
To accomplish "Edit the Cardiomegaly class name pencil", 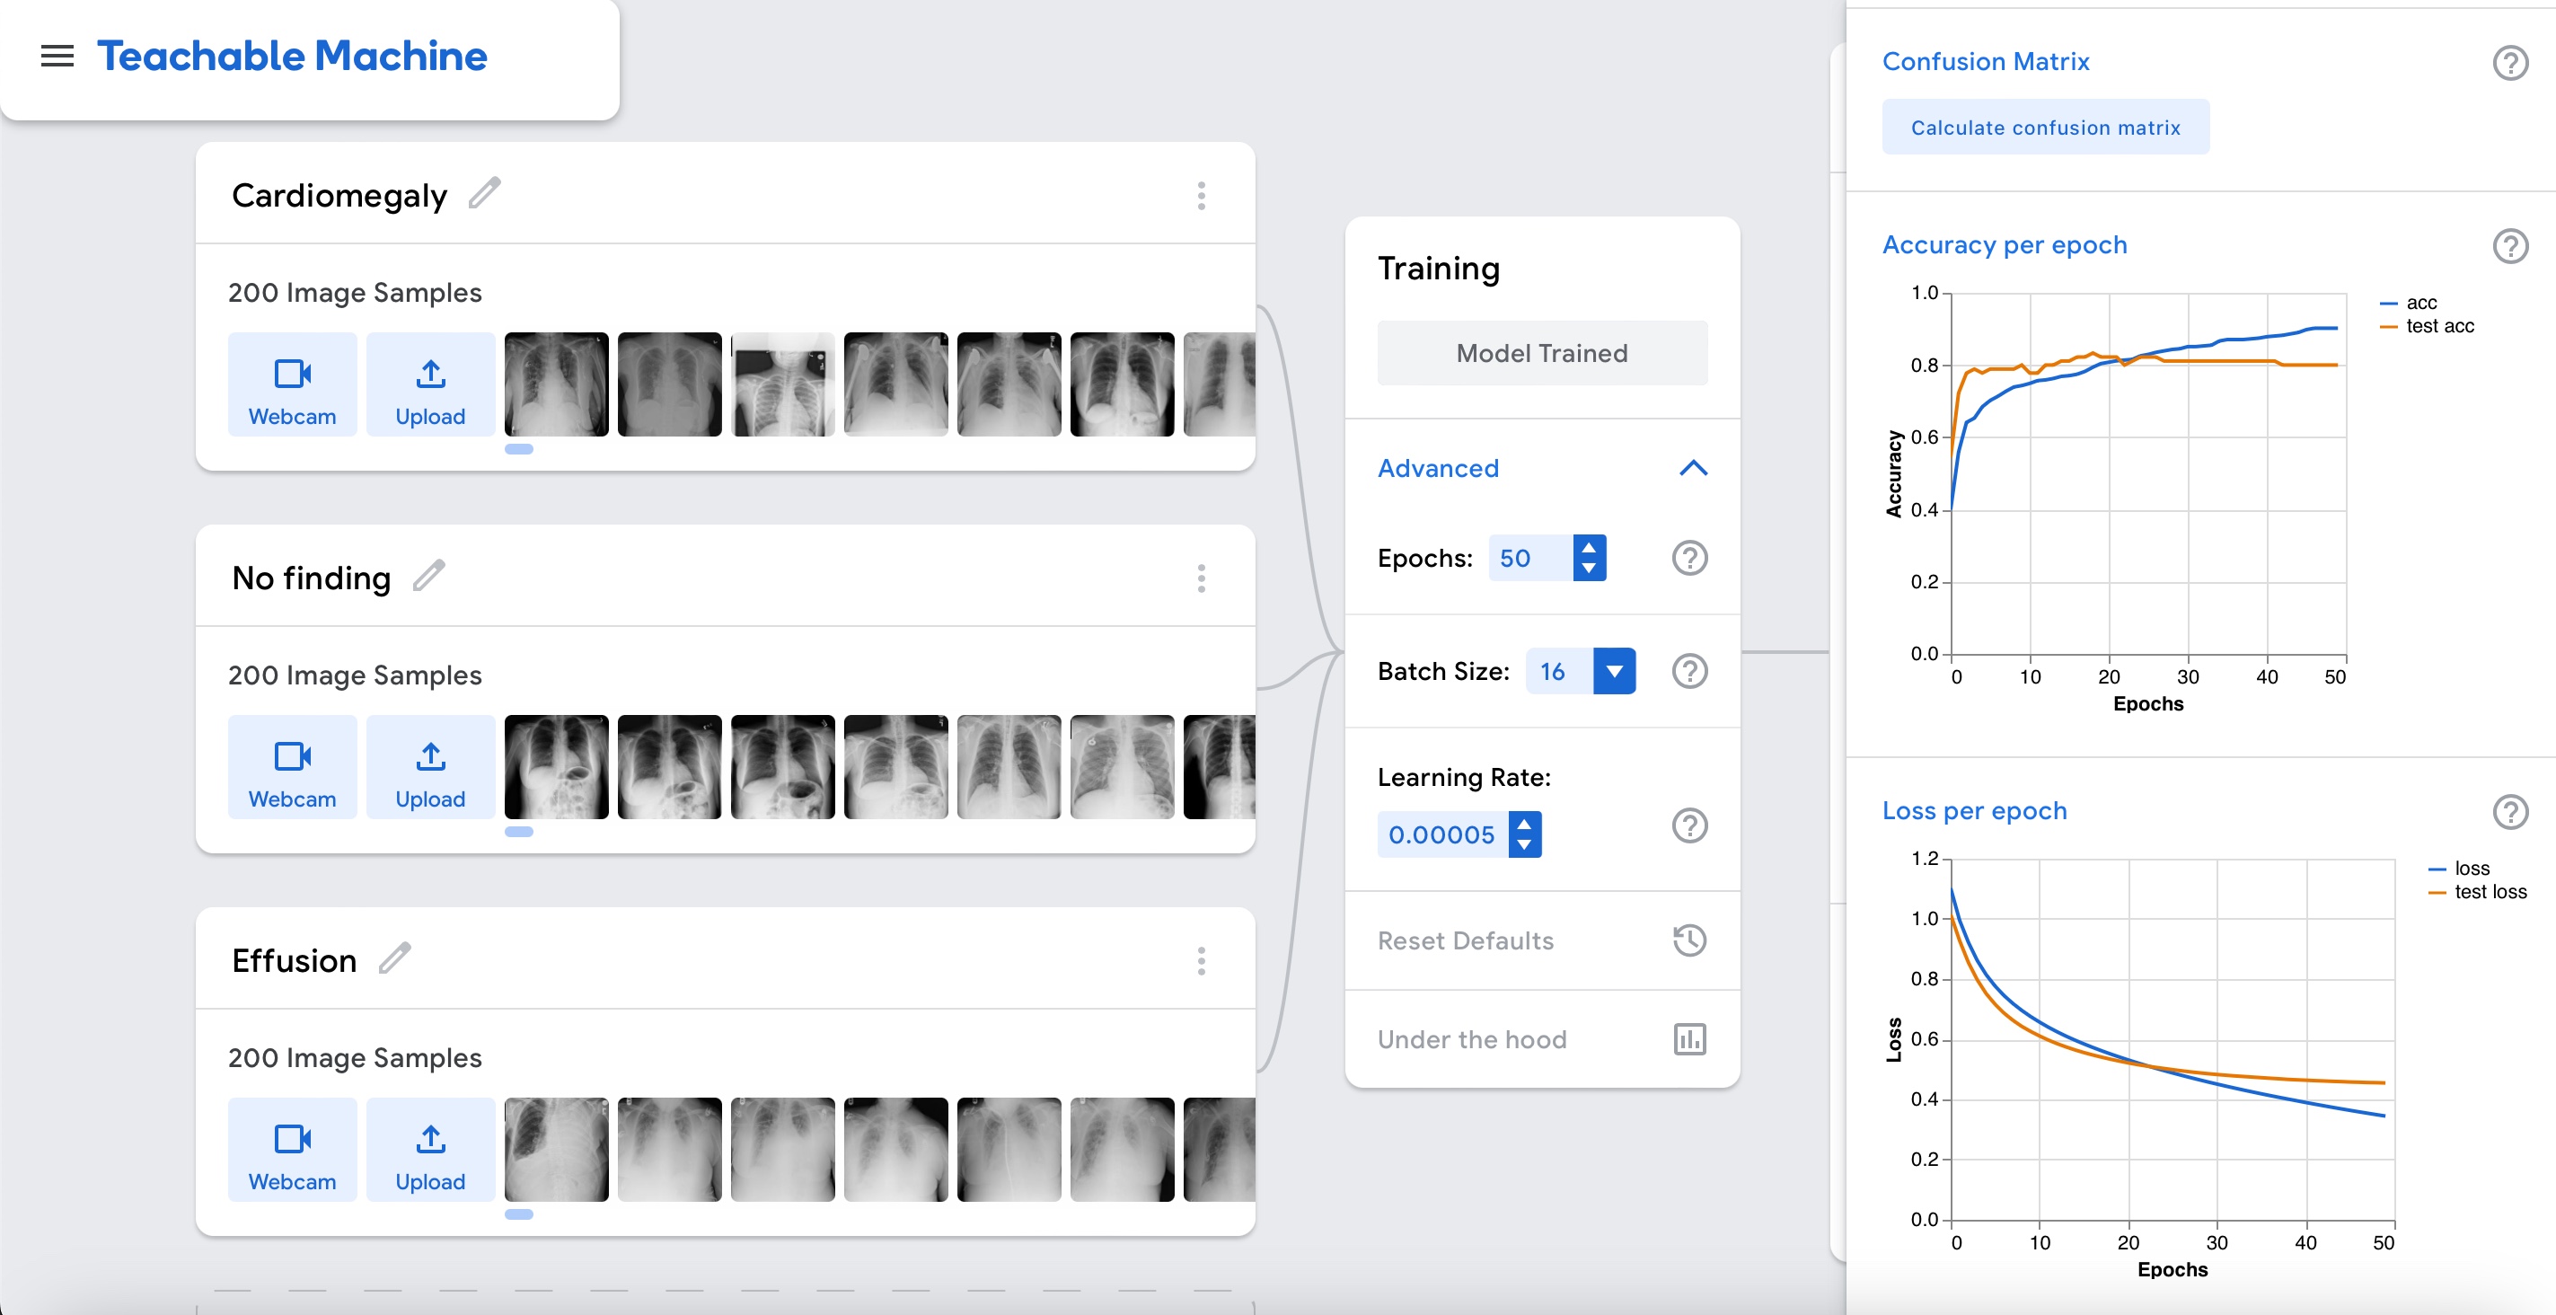I will pyautogui.click(x=484, y=193).
